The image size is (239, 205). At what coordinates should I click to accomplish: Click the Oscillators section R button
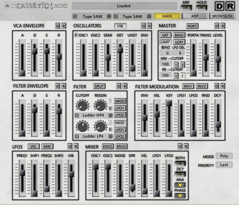coord(149,26)
